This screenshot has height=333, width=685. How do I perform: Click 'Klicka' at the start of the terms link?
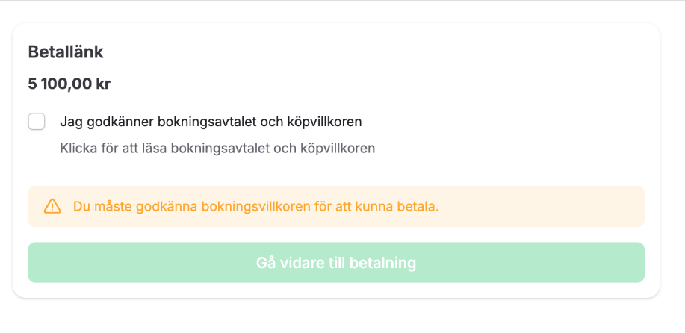(78, 148)
